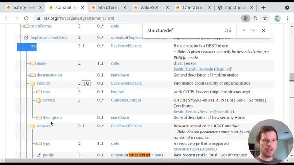
Task: Open a new browser tab
Action: [x=263, y=7]
